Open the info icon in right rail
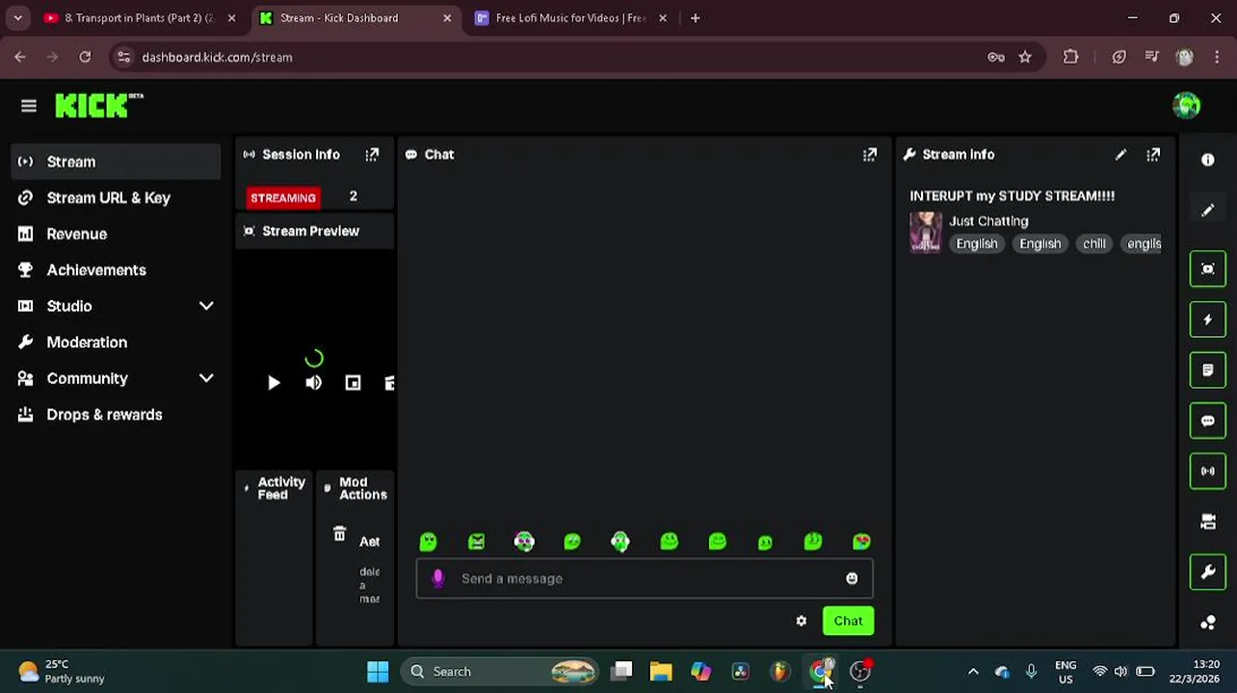Image resolution: width=1237 pixels, height=693 pixels. (1208, 160)
